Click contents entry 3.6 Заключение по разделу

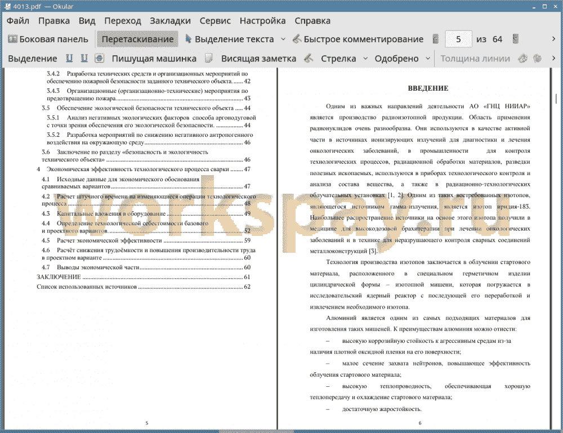point(146,155)
